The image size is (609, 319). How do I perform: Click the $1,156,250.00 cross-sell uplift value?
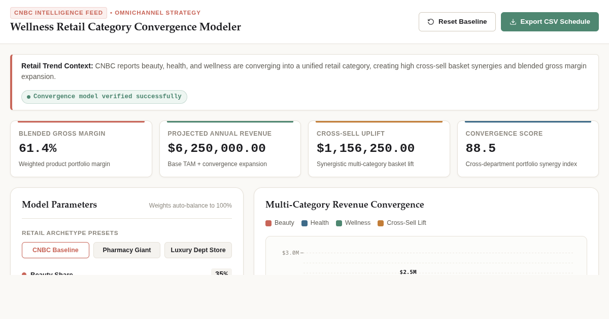click(x=365, y=148)
